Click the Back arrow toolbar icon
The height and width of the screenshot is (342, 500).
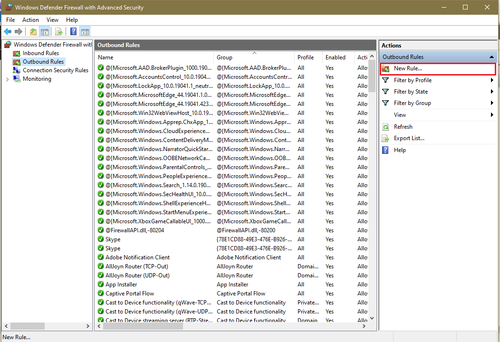(8, 31)
